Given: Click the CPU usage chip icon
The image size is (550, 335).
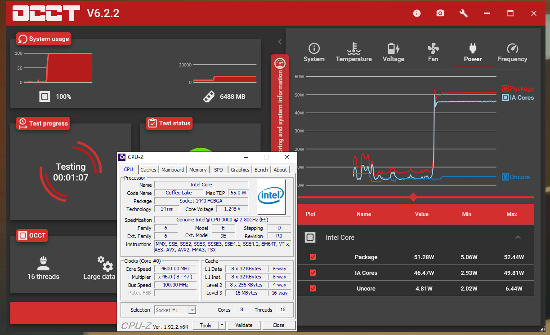Looking at the screenshot, I should coord(44,97).
